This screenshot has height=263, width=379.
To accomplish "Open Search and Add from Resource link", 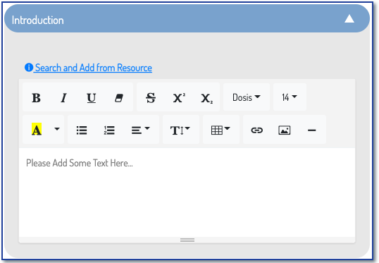I will click(94, 68).
